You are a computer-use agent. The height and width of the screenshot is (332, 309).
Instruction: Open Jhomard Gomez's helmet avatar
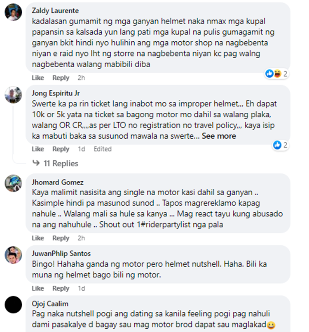(x=13, y=183)
